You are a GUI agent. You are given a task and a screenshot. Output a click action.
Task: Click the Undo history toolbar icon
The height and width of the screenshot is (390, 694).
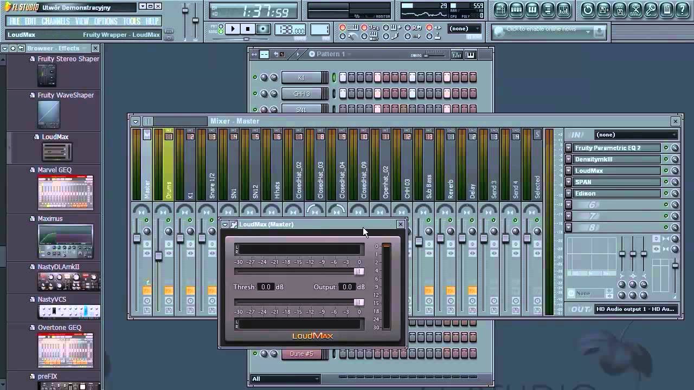(588, 9)
